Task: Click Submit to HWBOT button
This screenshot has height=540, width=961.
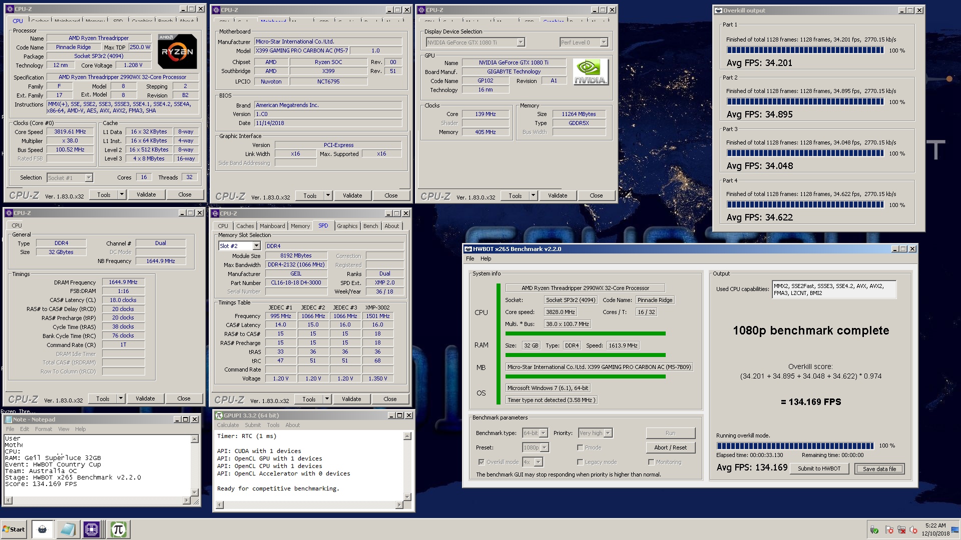Action: click(x=819, y=469)
